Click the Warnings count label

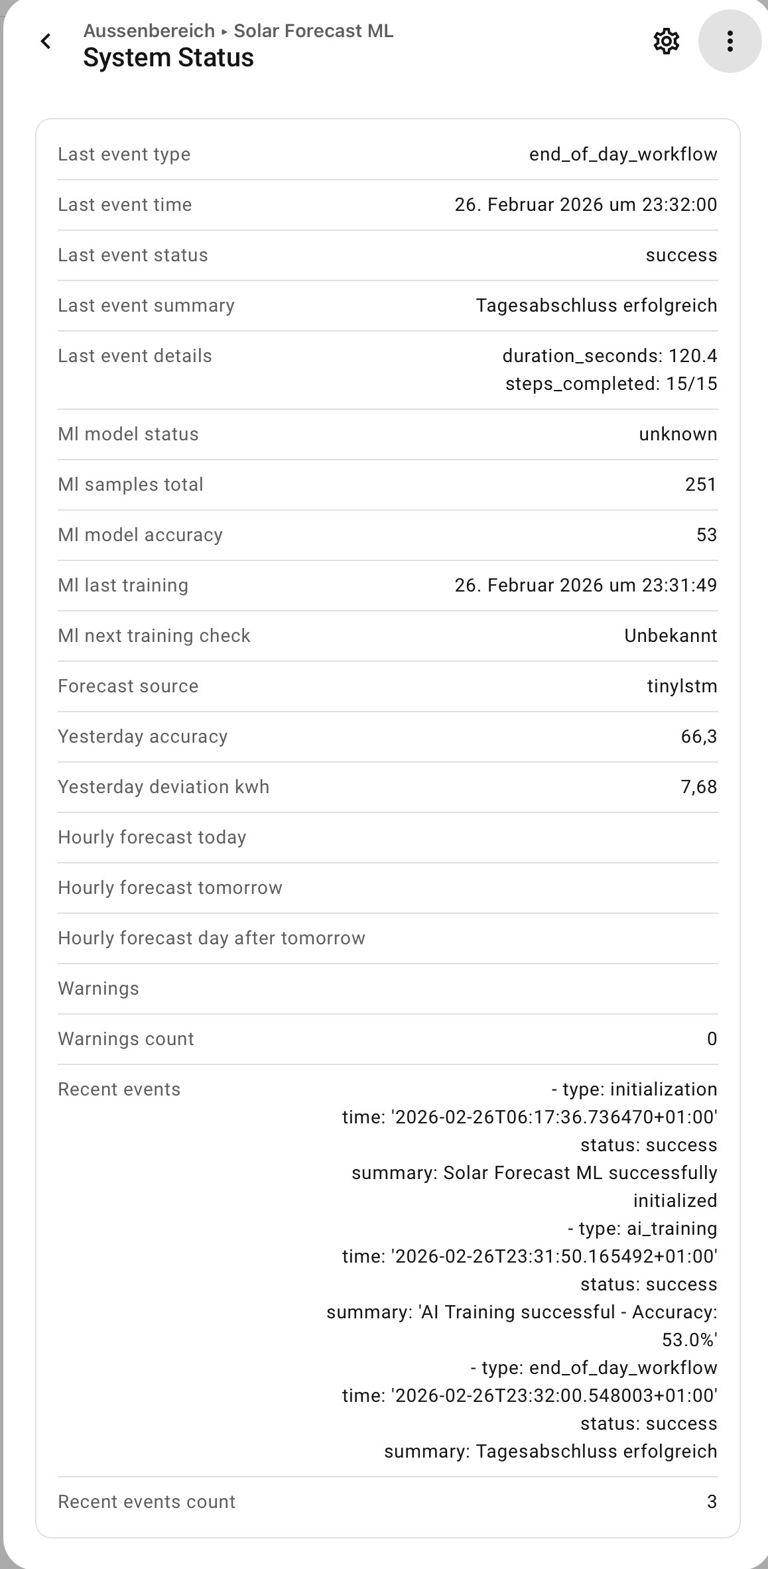[x=126, y=1039]
